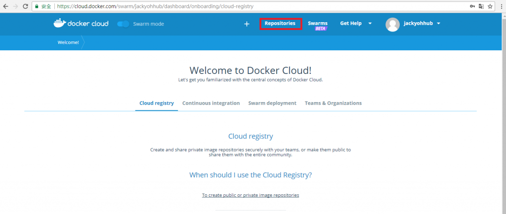Switch to Teams & Organizations tab
This screenshot has height=214, width=506.
point(333,103)
